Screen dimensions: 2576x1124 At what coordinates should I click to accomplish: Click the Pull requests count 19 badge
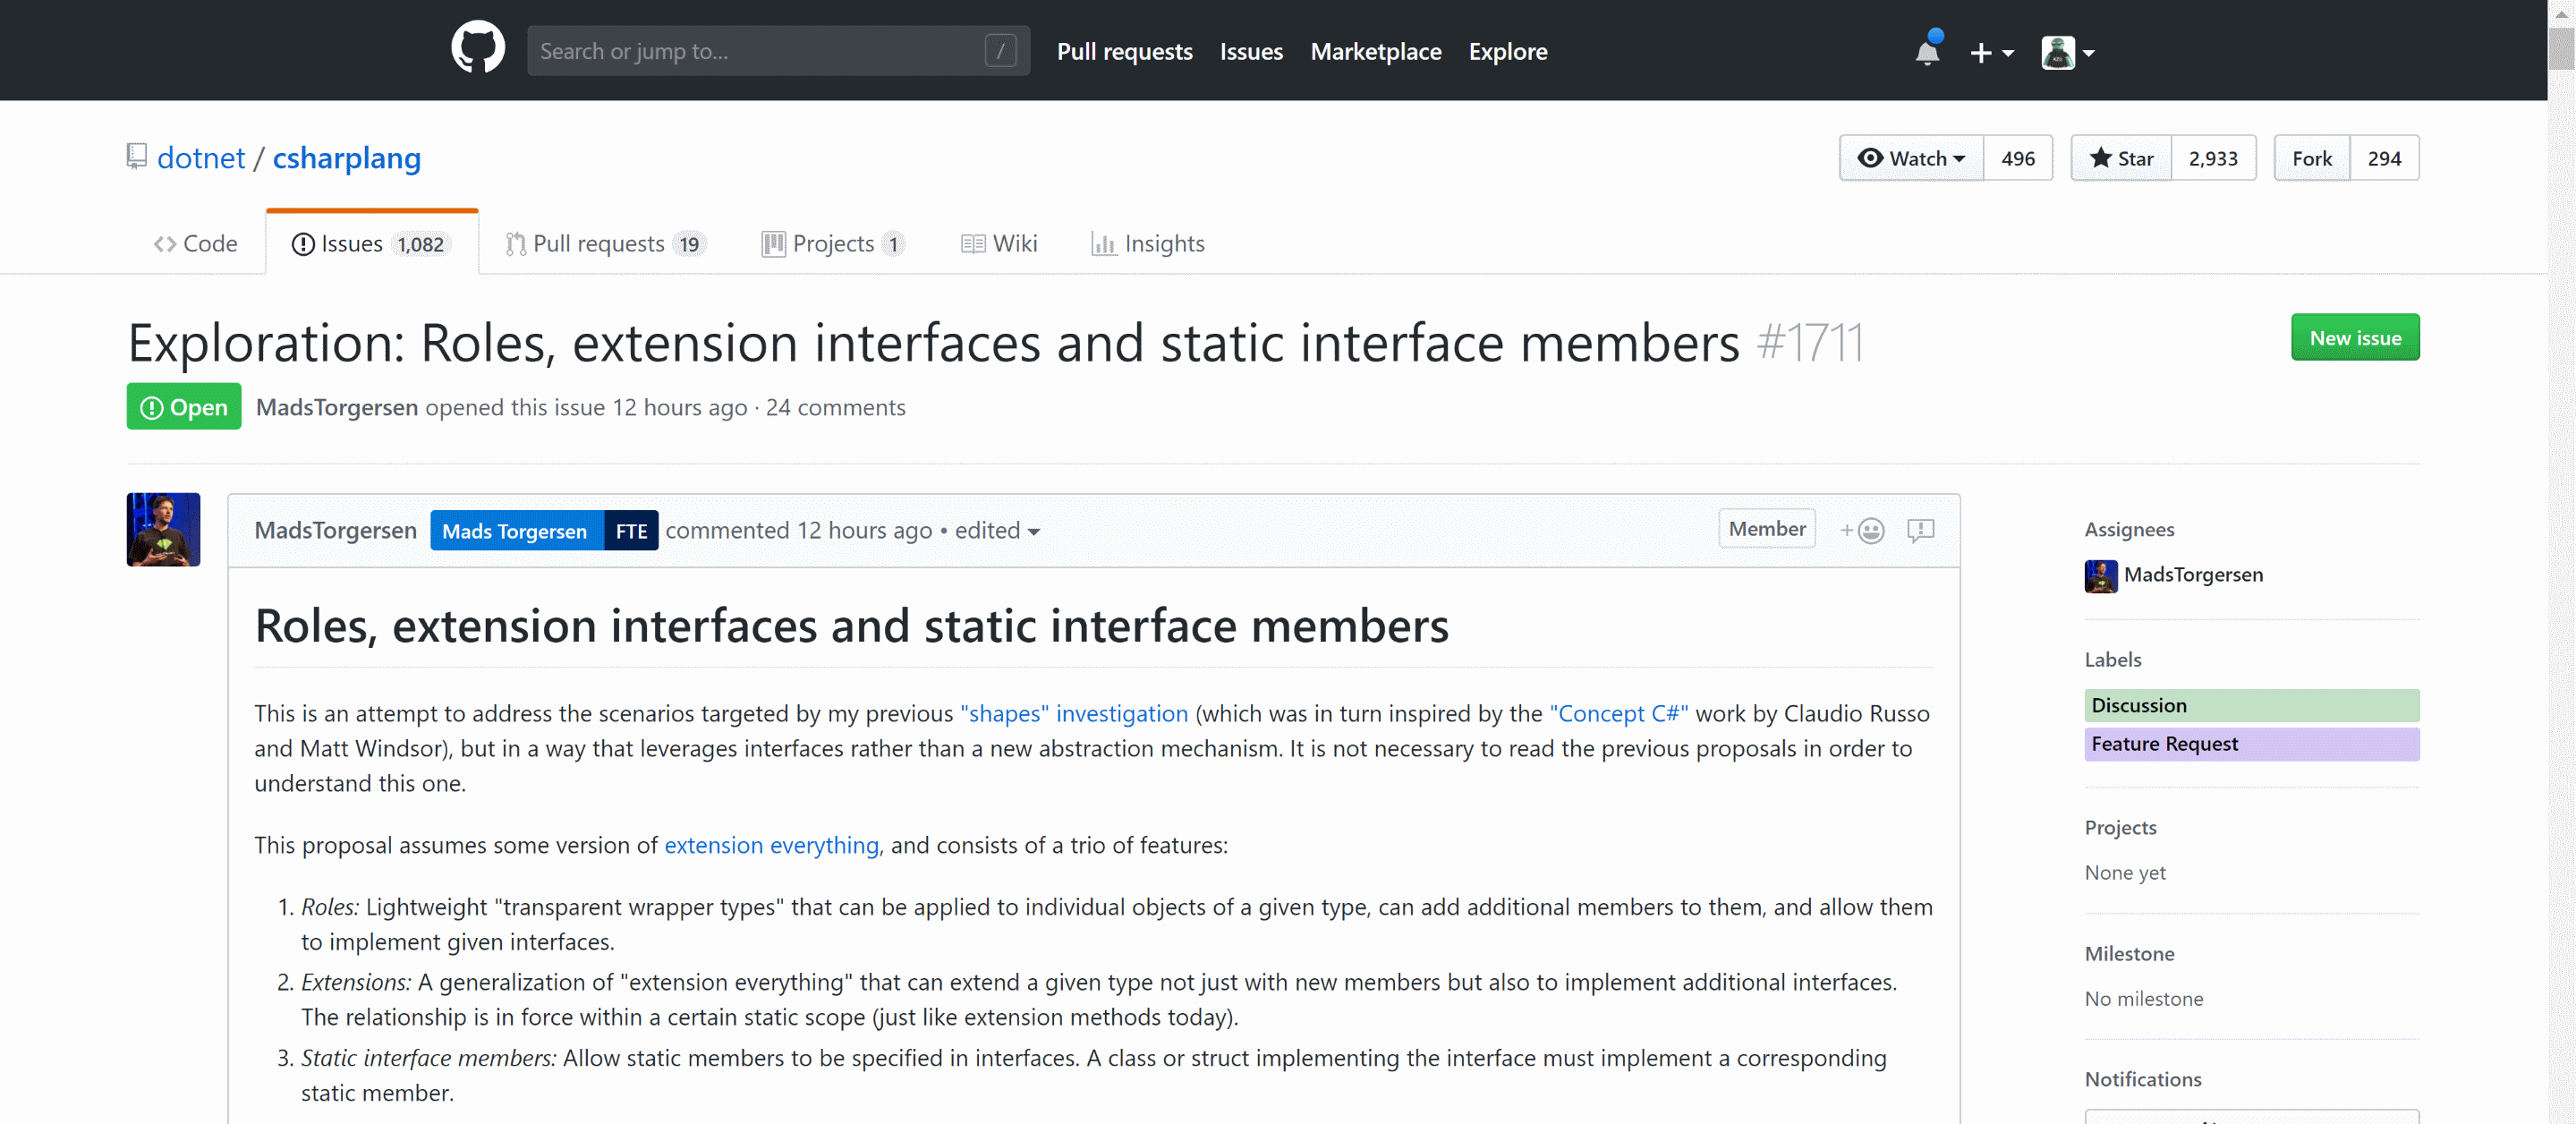[689, 244]
